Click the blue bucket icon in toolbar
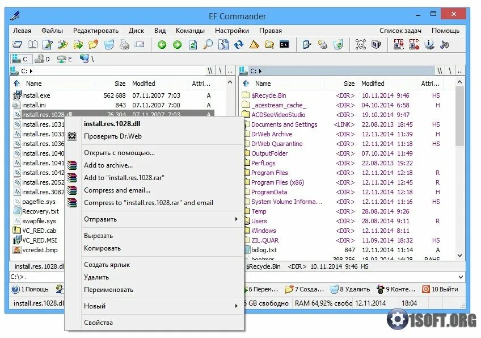This screenshot has width=481, height=338. pos(109,45)
